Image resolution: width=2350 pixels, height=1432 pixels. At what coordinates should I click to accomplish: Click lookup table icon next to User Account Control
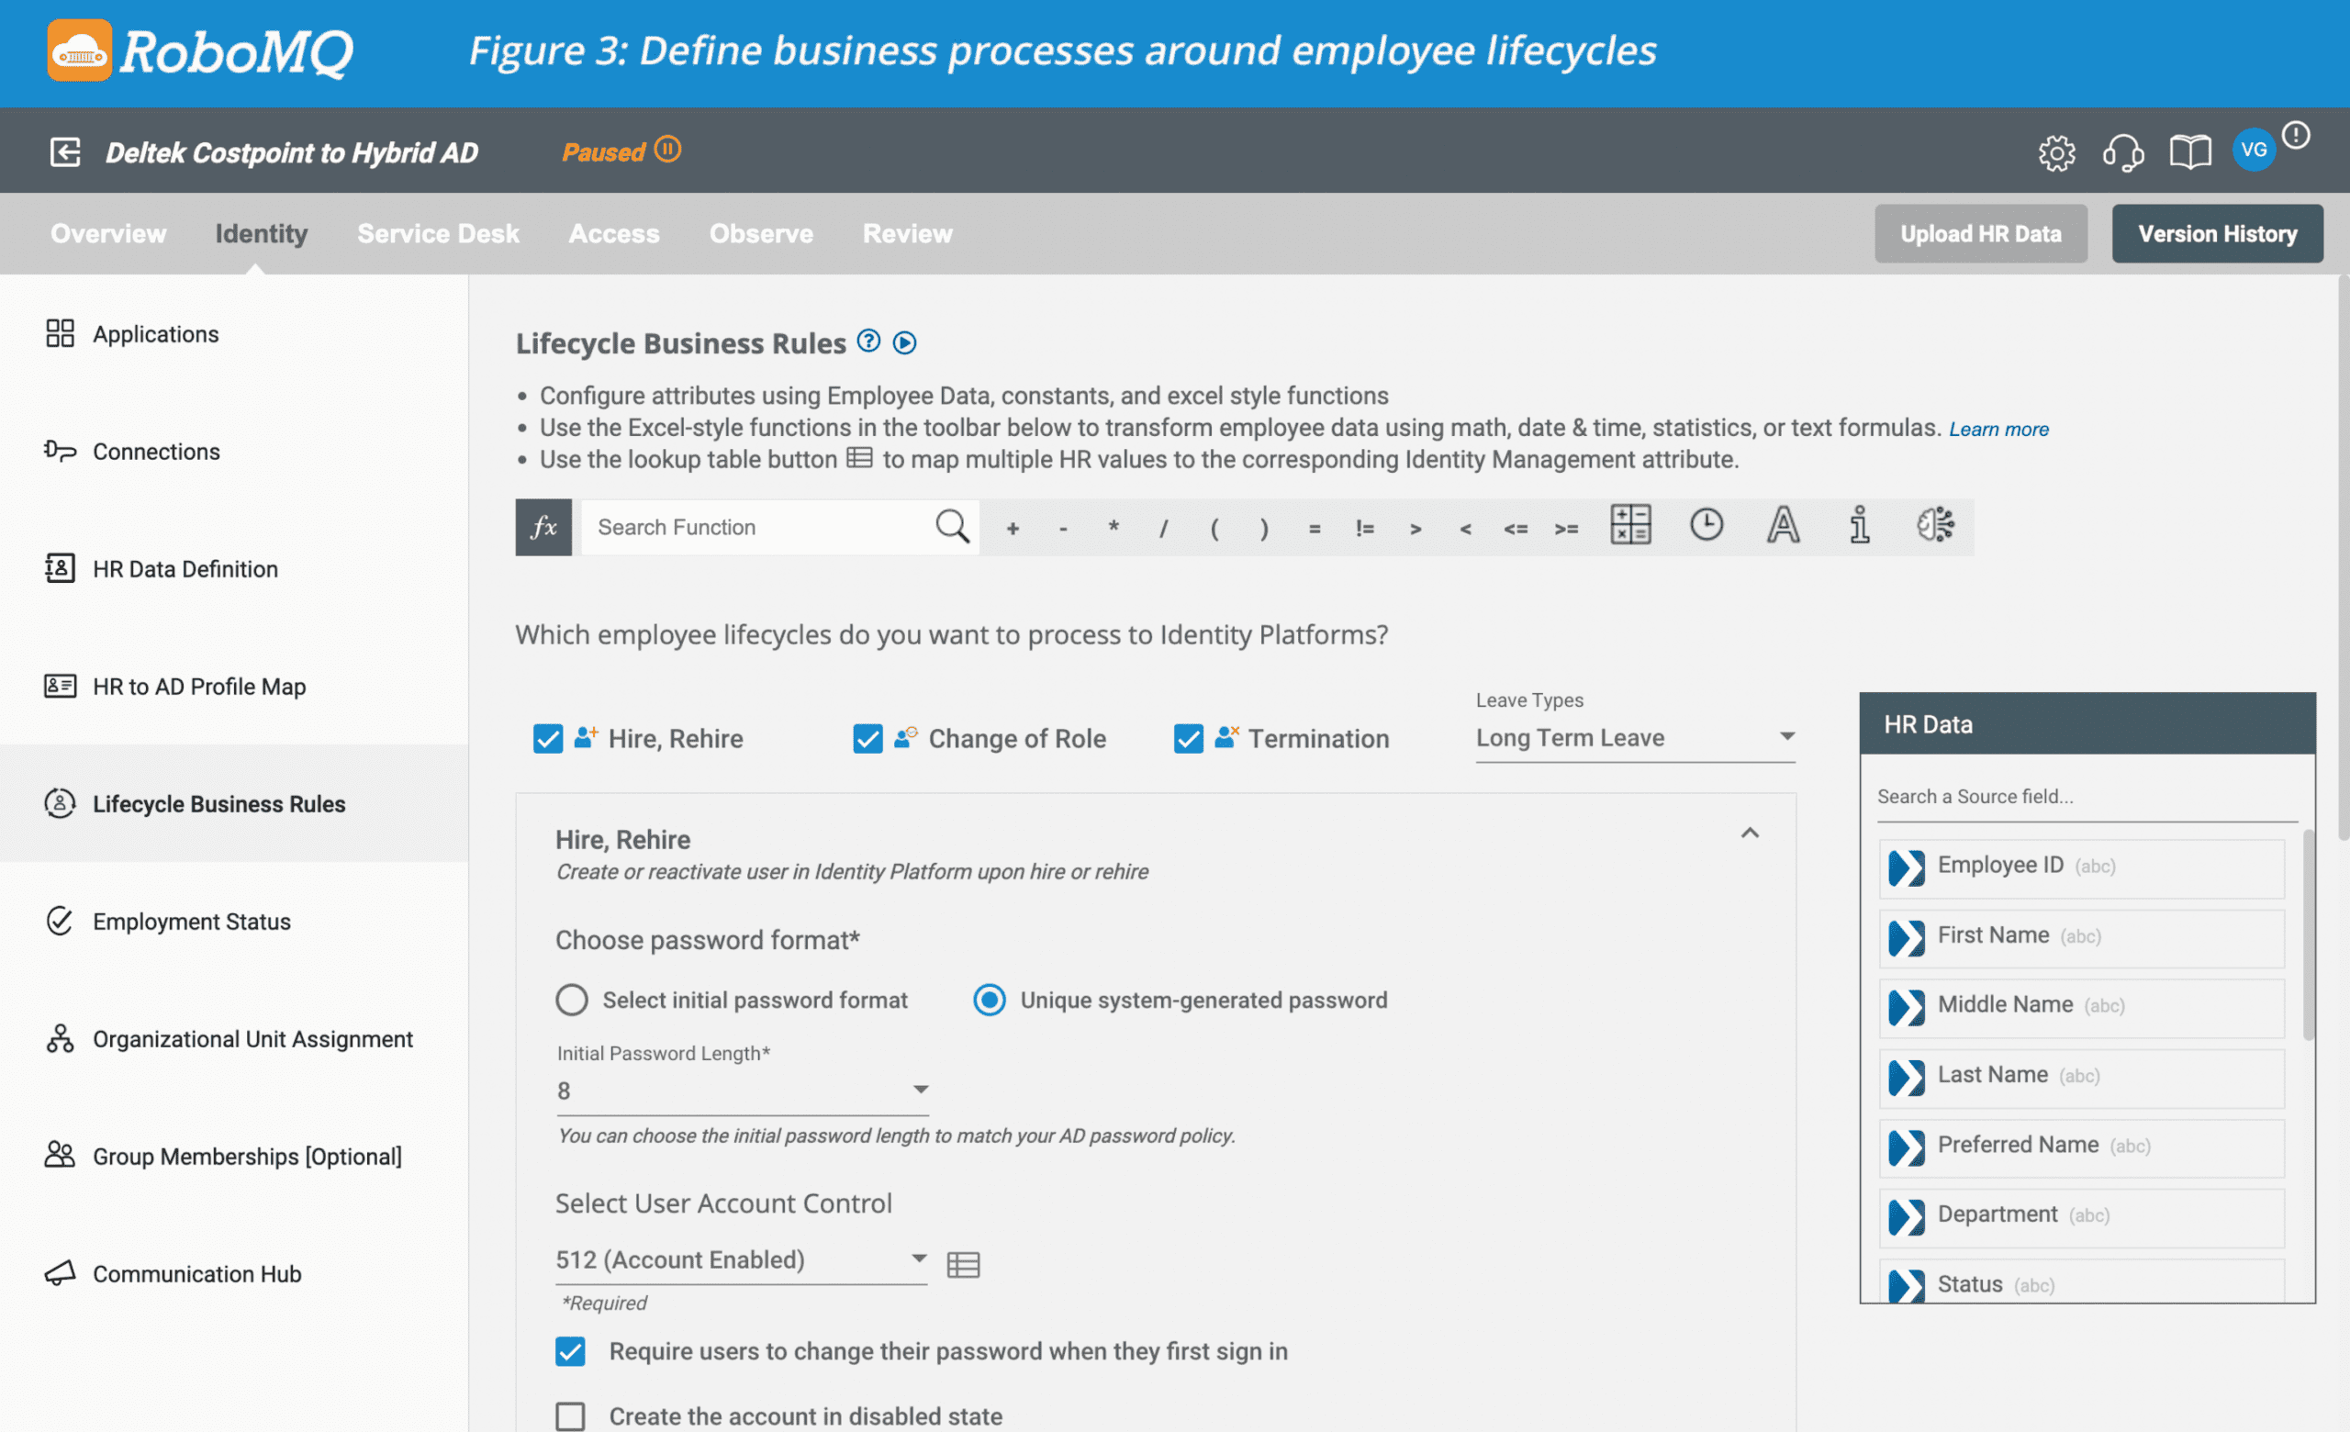(963, 1264)
